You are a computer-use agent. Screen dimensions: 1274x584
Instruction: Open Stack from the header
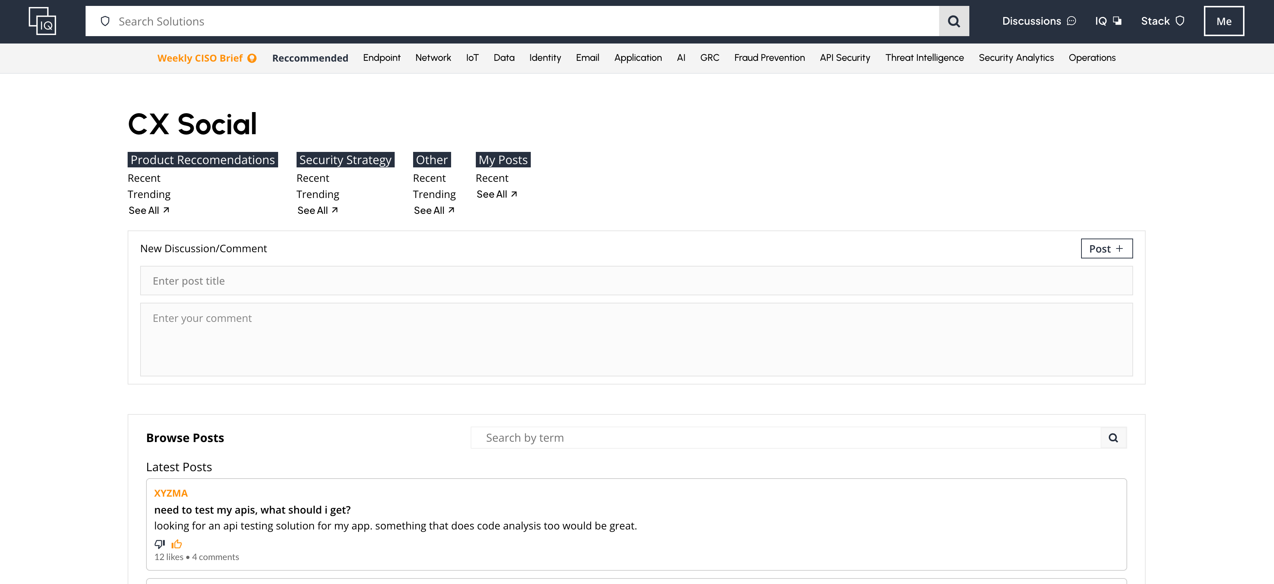[x=1162, y=21]
